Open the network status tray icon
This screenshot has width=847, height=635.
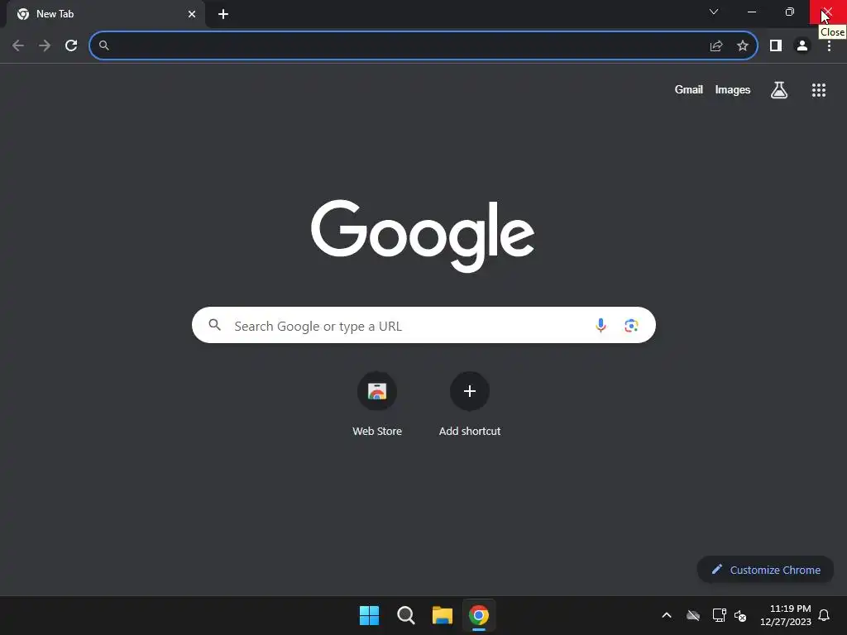pos(719,615)
